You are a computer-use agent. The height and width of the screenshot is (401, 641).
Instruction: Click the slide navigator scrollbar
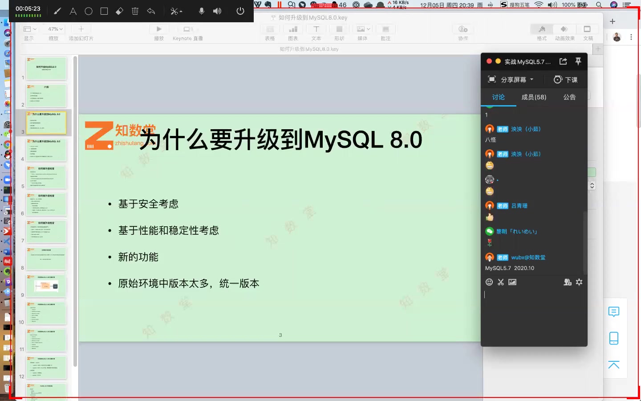[x=75, y=212]
